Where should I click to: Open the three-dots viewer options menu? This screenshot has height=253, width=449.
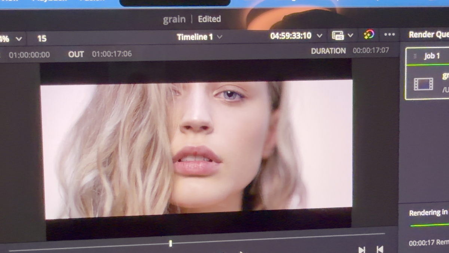click(390, 34)
